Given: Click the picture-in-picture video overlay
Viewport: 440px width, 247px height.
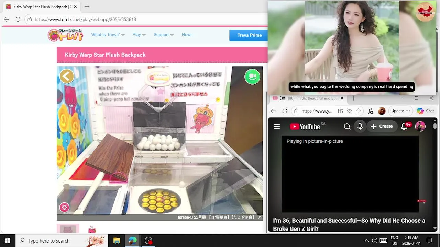Looking at the screenshot, I should pos(352,48).
